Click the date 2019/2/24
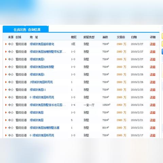Image resolution: width=163 pixels, height=163 pixels. [137, 105]
